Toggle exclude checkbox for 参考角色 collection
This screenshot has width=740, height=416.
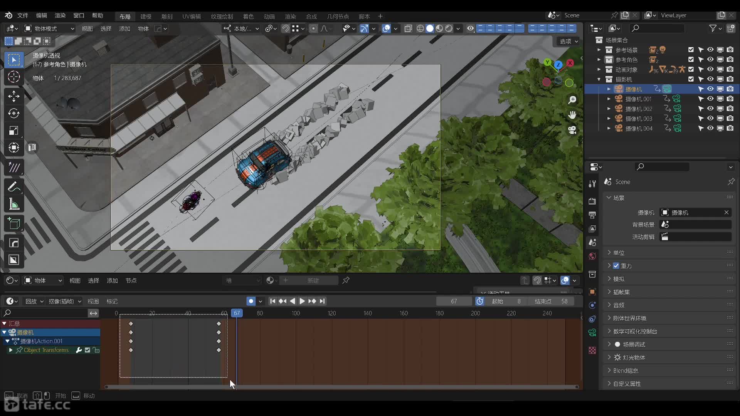[x=691, y=60]
